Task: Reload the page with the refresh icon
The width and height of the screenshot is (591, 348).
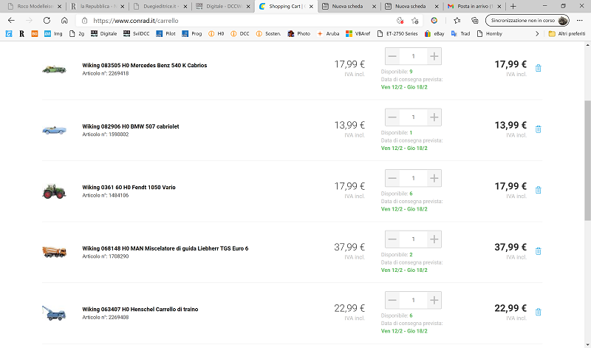Action: point(47,21)
